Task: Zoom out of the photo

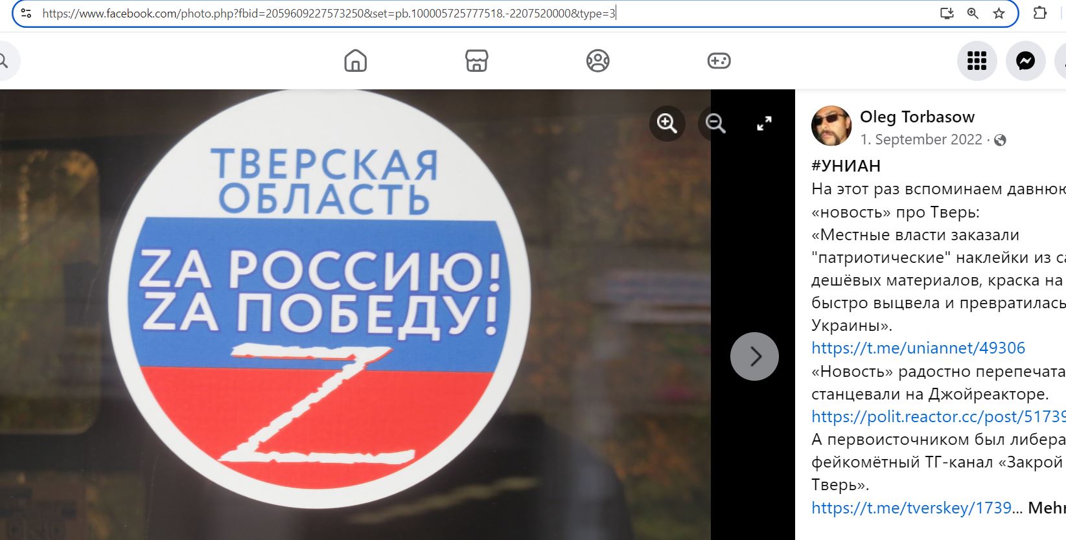Action: [x=715, y=123]
